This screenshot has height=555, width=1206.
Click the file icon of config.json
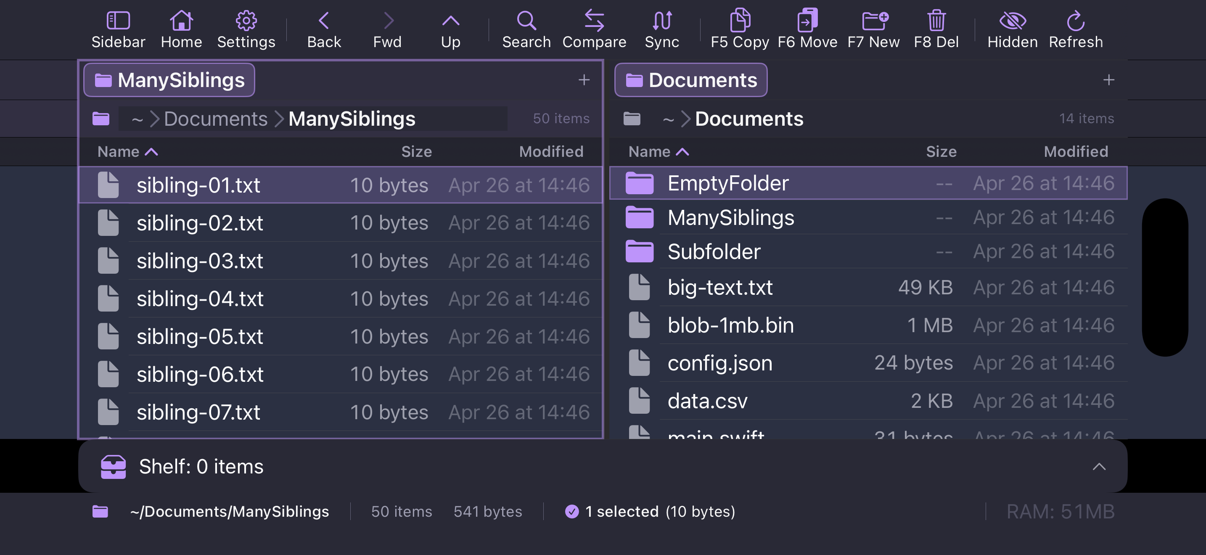point(639,363)
